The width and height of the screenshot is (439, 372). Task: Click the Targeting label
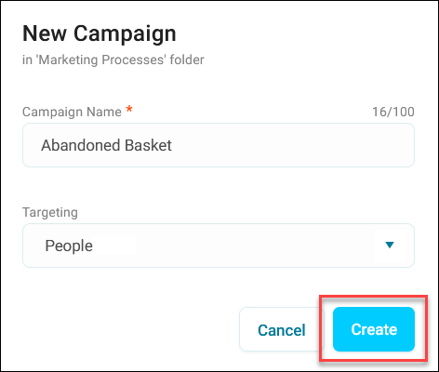pos(50,213)
